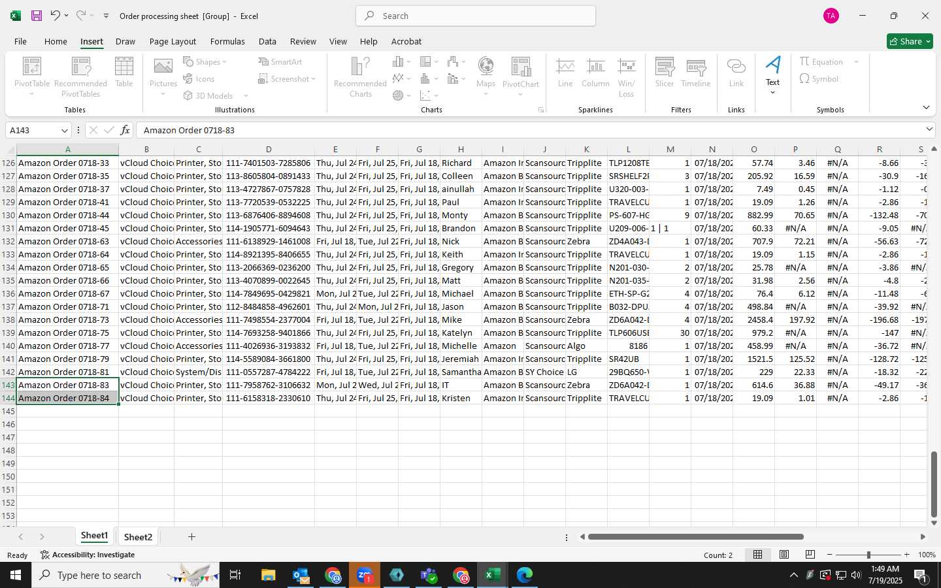Image resolution: width=941 pixels, height=588 pixels.
Task: Click the Review tab
Action: click(303, 41)
